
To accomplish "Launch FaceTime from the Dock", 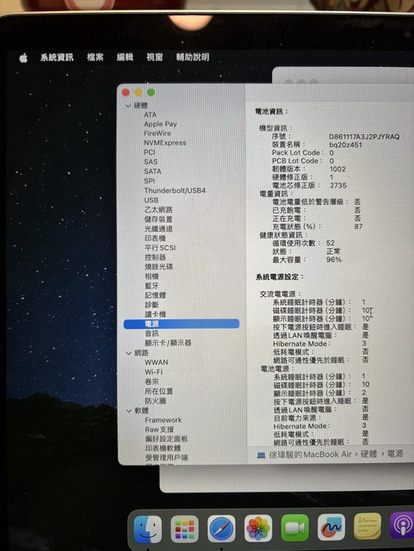I will point(295,528).
